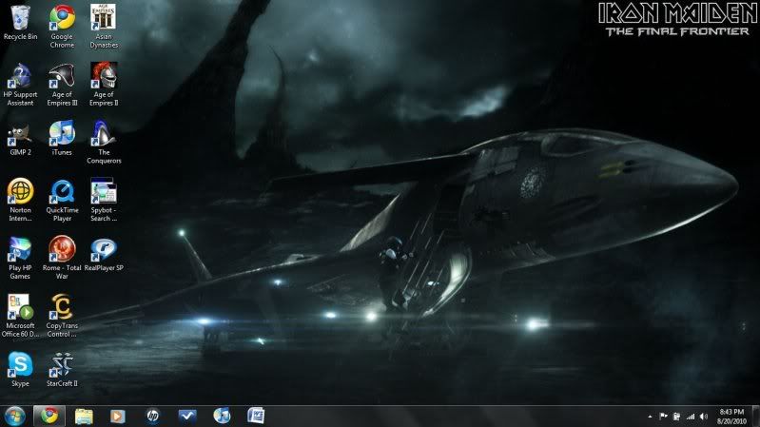
Task: Switch to Chrome in the taskbar
Action: coord(49,416)
